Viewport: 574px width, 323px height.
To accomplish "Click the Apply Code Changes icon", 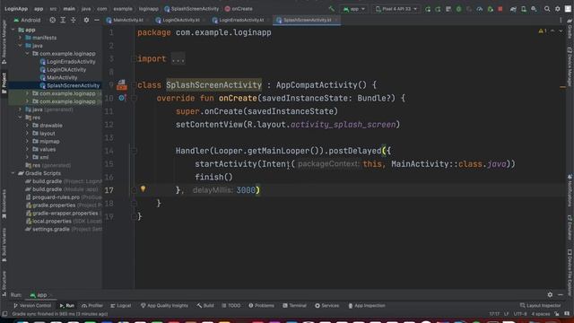I will (x=438, y=9).
